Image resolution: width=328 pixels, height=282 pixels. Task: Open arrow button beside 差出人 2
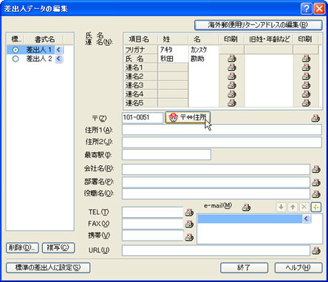coord(58,59)
